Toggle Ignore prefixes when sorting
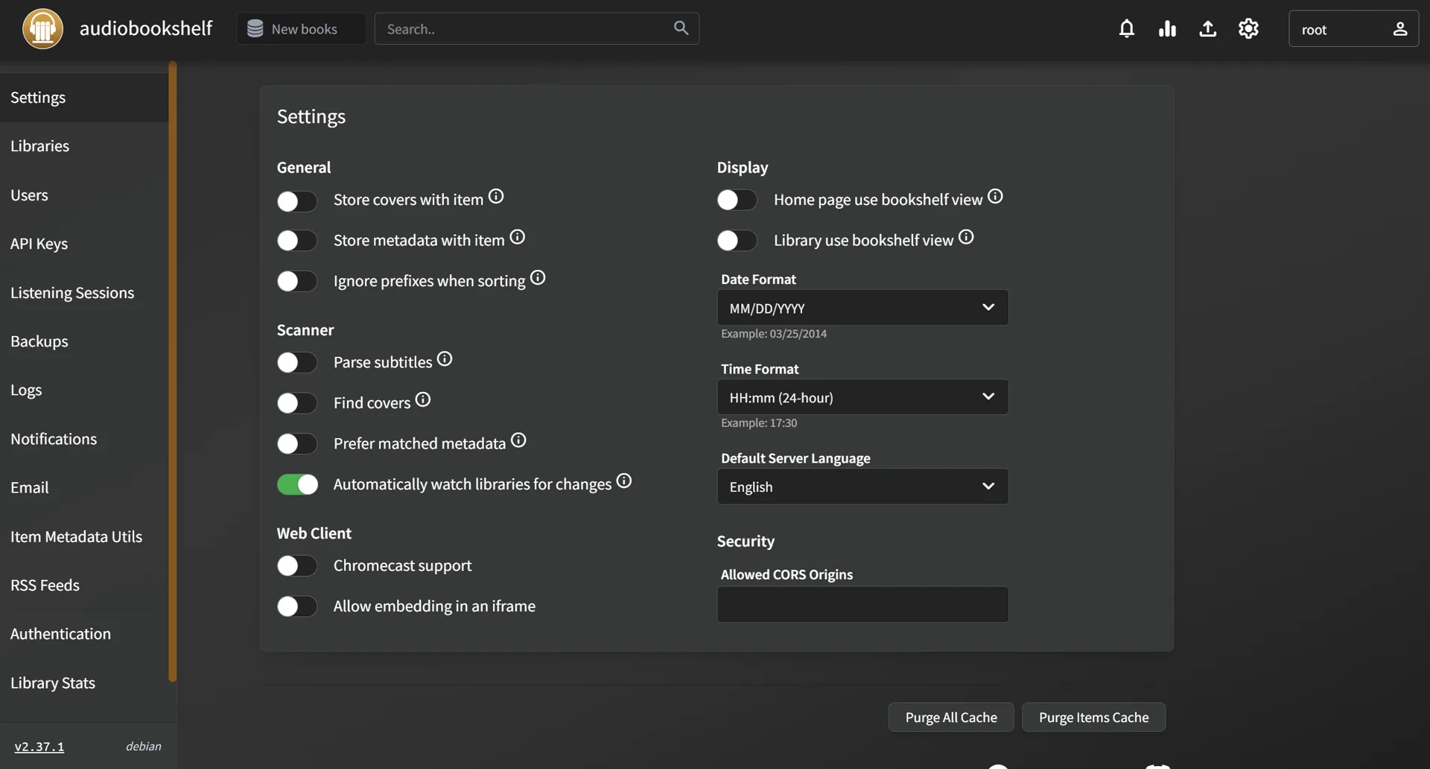Screen dimensions: 1430x769 click(x=297, y=281)
